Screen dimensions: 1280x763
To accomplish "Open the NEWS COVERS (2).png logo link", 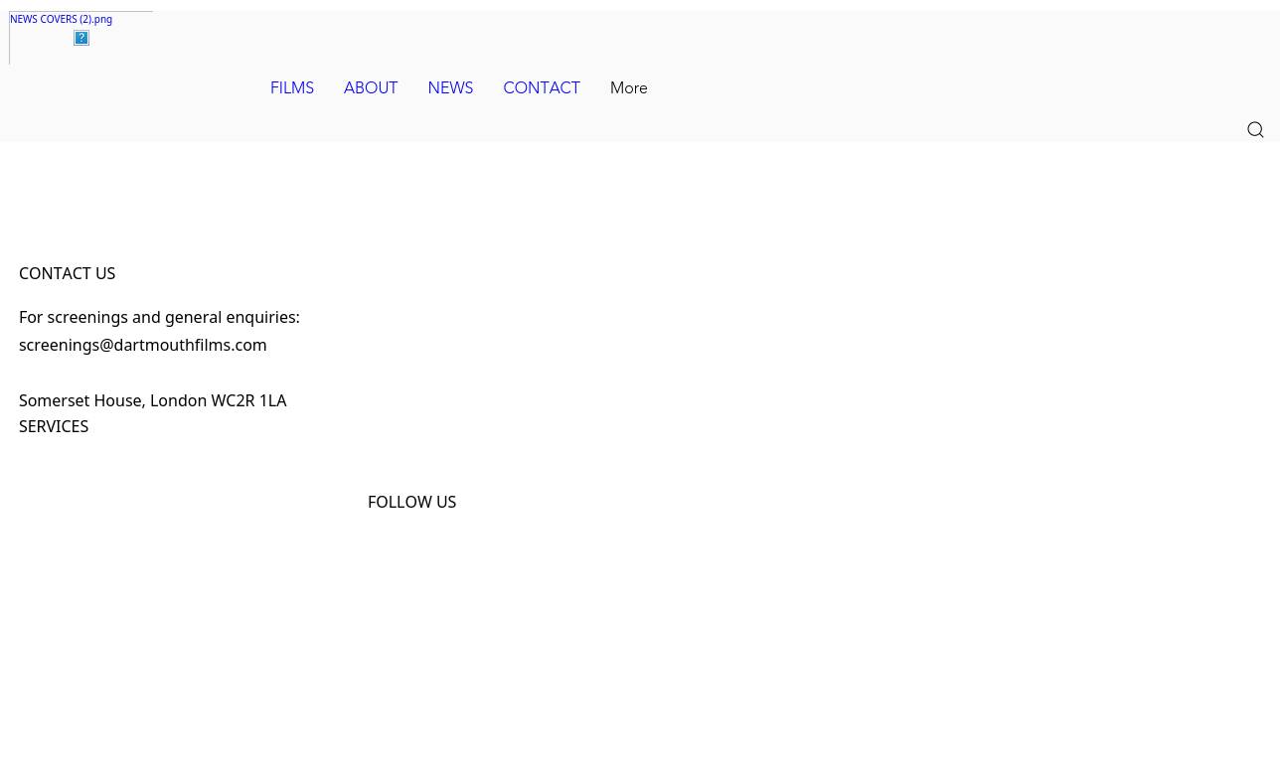I will (x=61, y=19).
